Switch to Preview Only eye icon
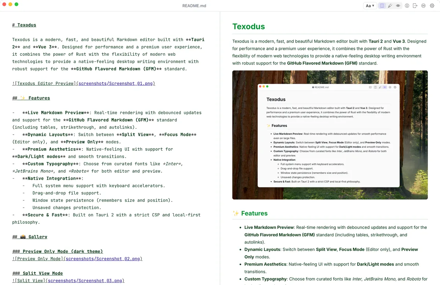Screen dimensions: 440x285 (x=398, y=6)
